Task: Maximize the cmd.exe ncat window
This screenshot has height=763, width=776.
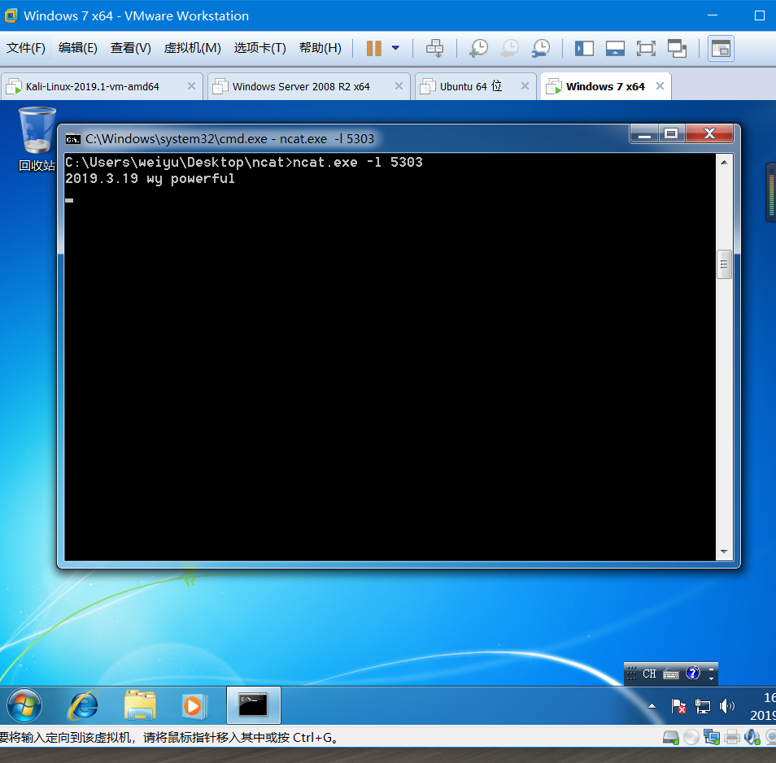Action: point(672,133)
